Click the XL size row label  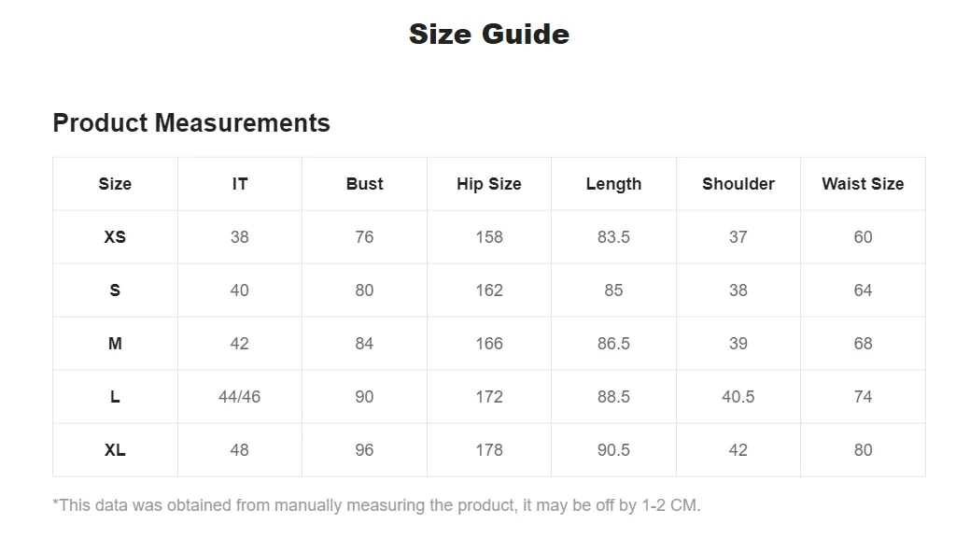115,450
